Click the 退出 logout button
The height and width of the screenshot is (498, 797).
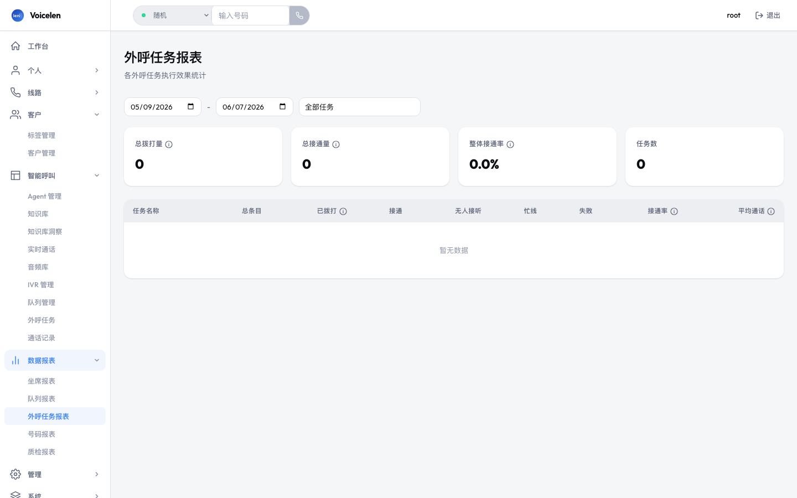pos(768,15)
